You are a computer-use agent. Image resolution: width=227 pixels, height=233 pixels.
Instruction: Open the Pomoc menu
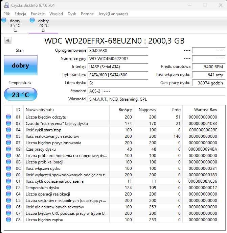pyautogui.click(x=87, y=14)
